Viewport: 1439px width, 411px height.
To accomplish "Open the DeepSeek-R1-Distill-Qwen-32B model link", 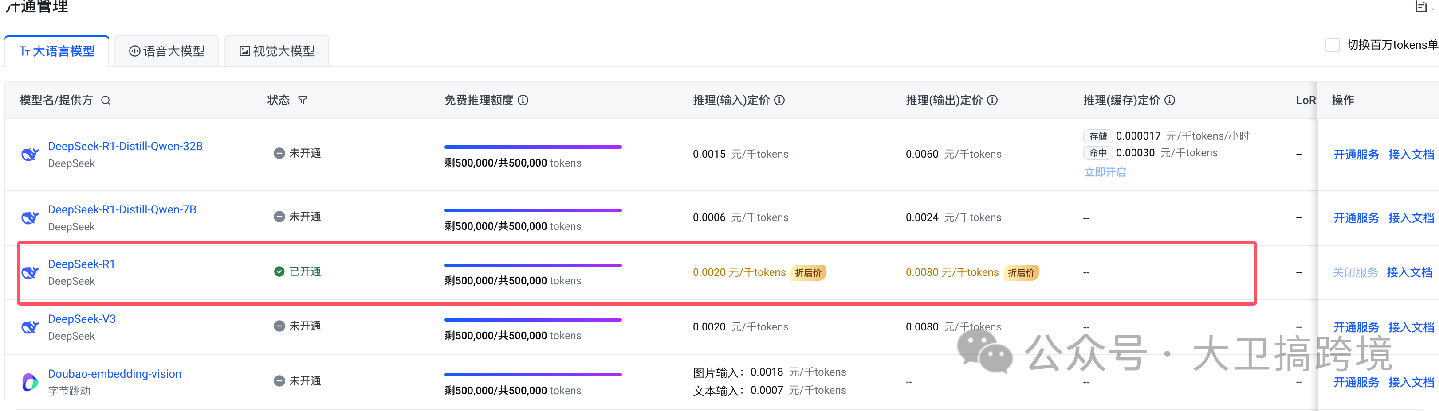I will coord(125,146).
